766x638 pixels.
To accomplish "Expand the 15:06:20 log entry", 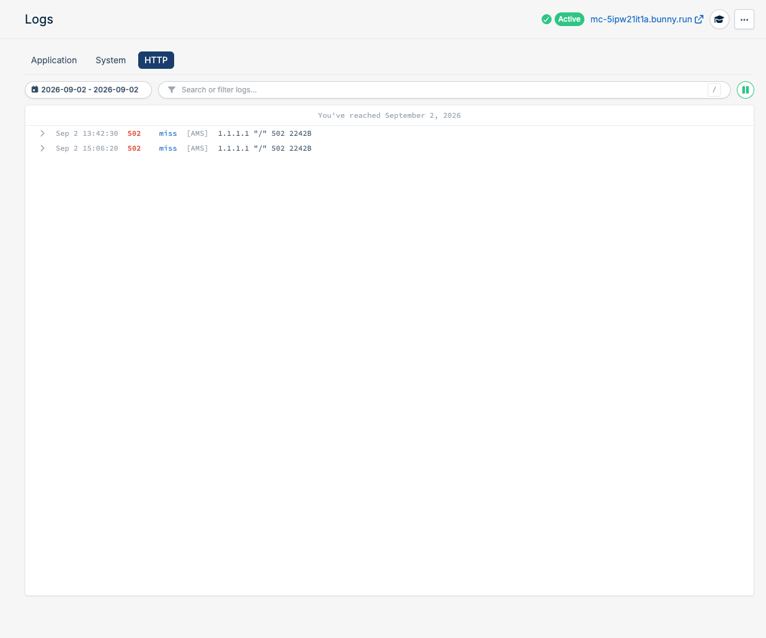I will click(42, 148).
